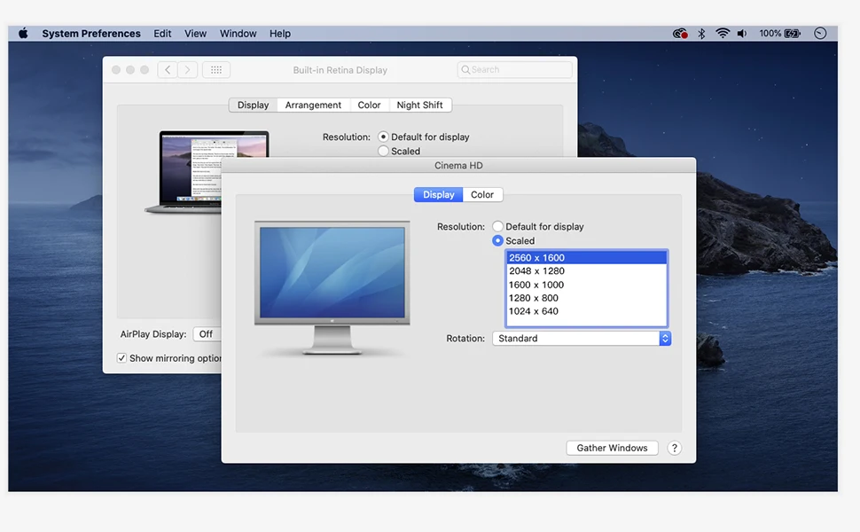Viewport: 860px width, 532px height.
Task: Click the 100% battery percentage text
Action: pyautogui.click(x=770, y=34)
